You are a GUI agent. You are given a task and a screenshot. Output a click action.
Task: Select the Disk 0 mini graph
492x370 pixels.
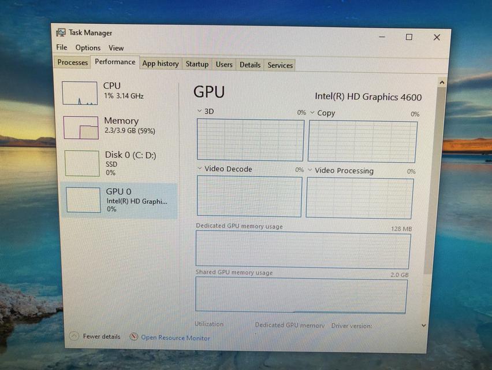tap(82, 164)
